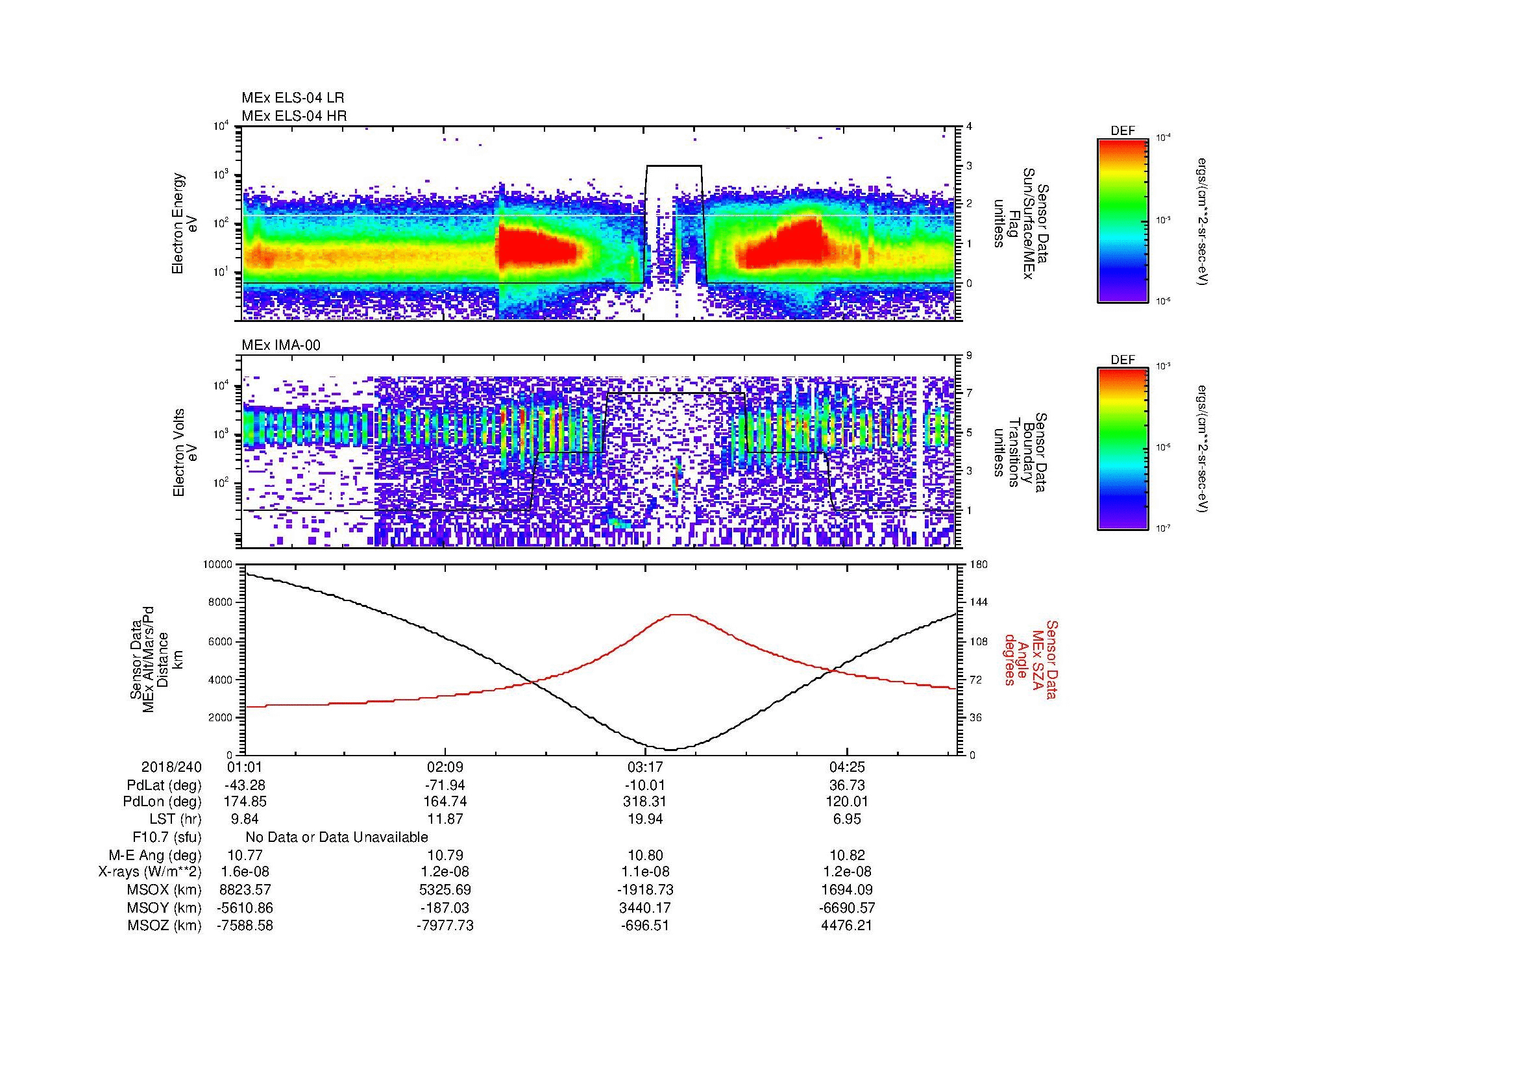
Task: Click MSOY value '-5610.86'
Action: [x=245, y=907]
